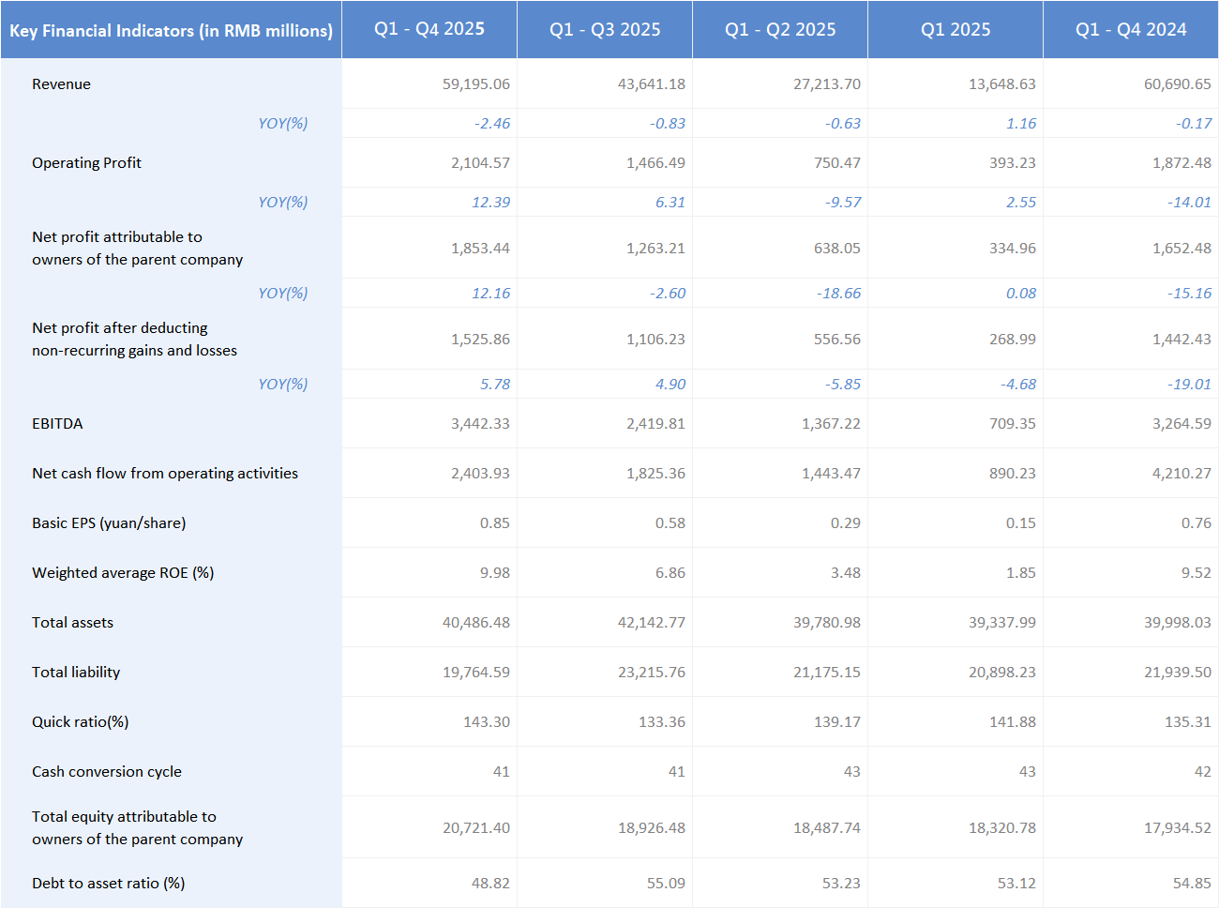
Task: Click the Debt to asset ratio (%) label
Action: click(108, 884)
